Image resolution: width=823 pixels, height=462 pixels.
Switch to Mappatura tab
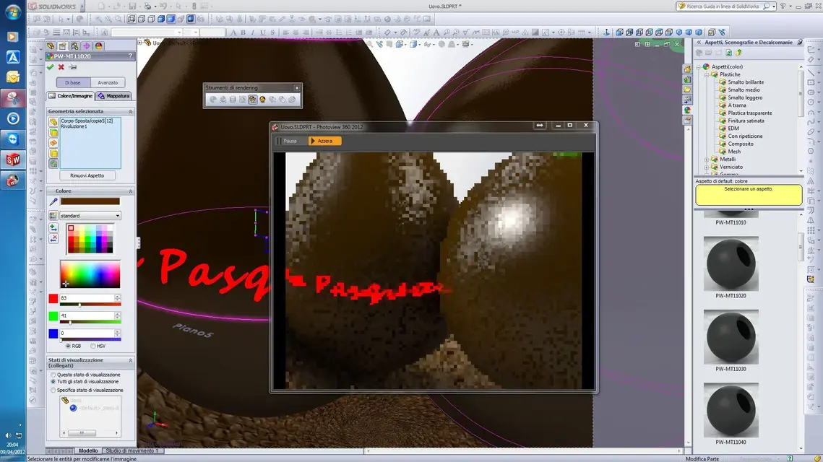click(x=114, y=96)
